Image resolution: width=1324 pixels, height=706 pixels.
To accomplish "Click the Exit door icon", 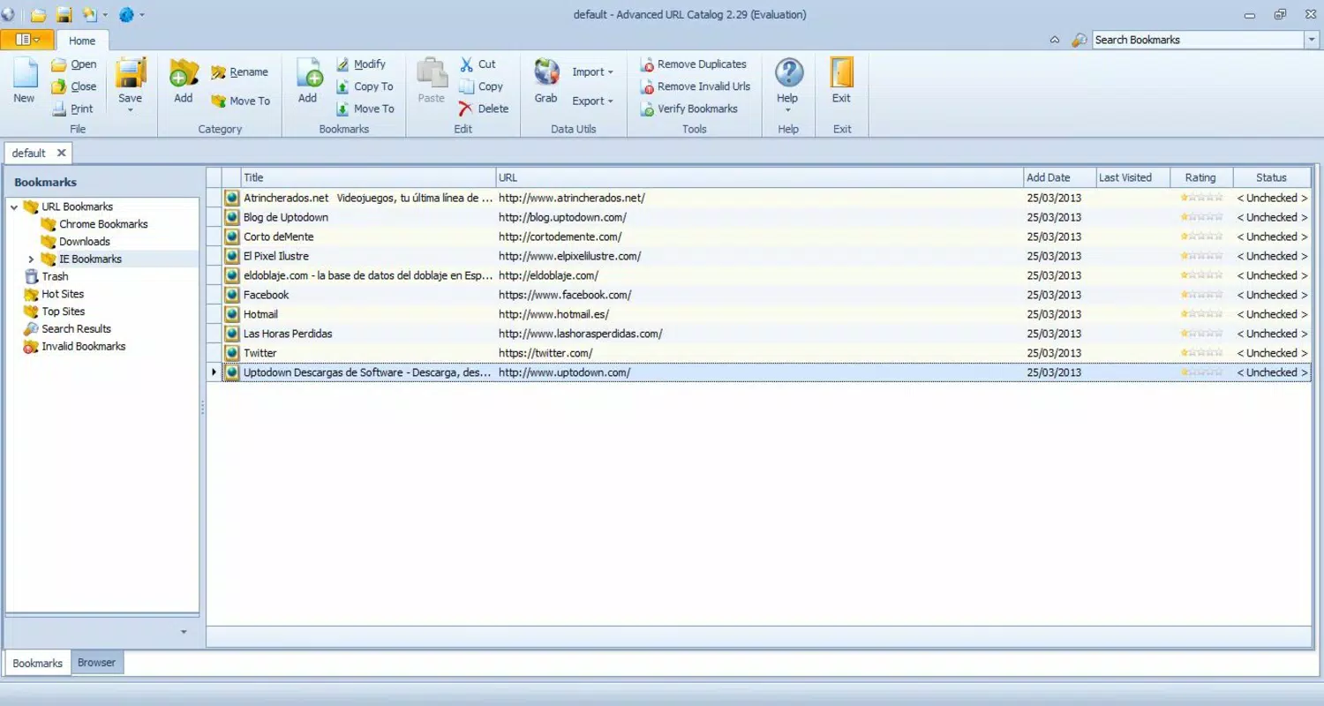I will 841,73.
